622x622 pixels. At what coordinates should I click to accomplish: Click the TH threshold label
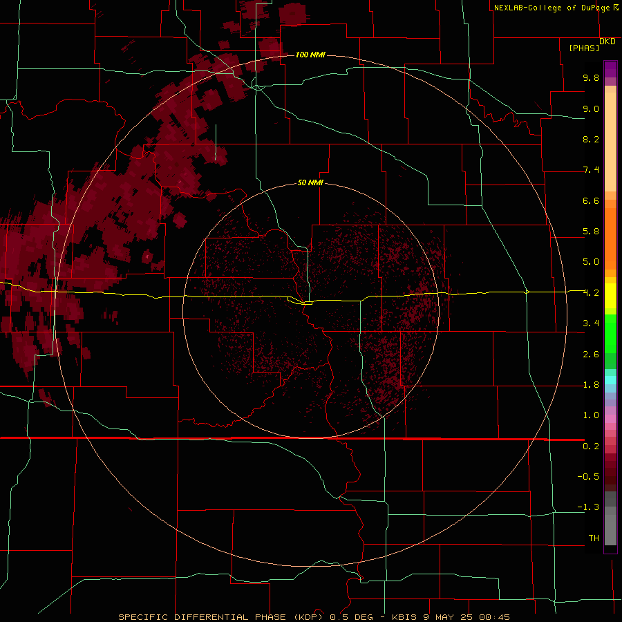[594, 538]
